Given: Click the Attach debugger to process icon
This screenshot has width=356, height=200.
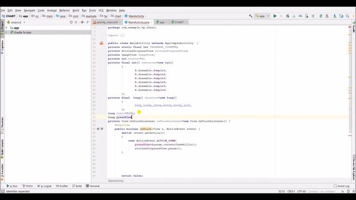Looking at the screenshot, I should [306, 16].
